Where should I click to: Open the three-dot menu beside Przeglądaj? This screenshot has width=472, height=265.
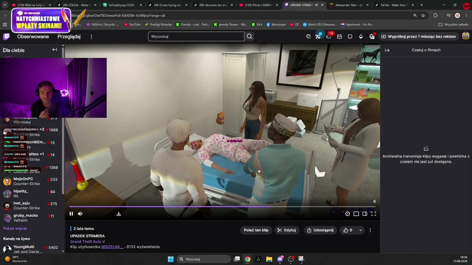coord(91,36)
